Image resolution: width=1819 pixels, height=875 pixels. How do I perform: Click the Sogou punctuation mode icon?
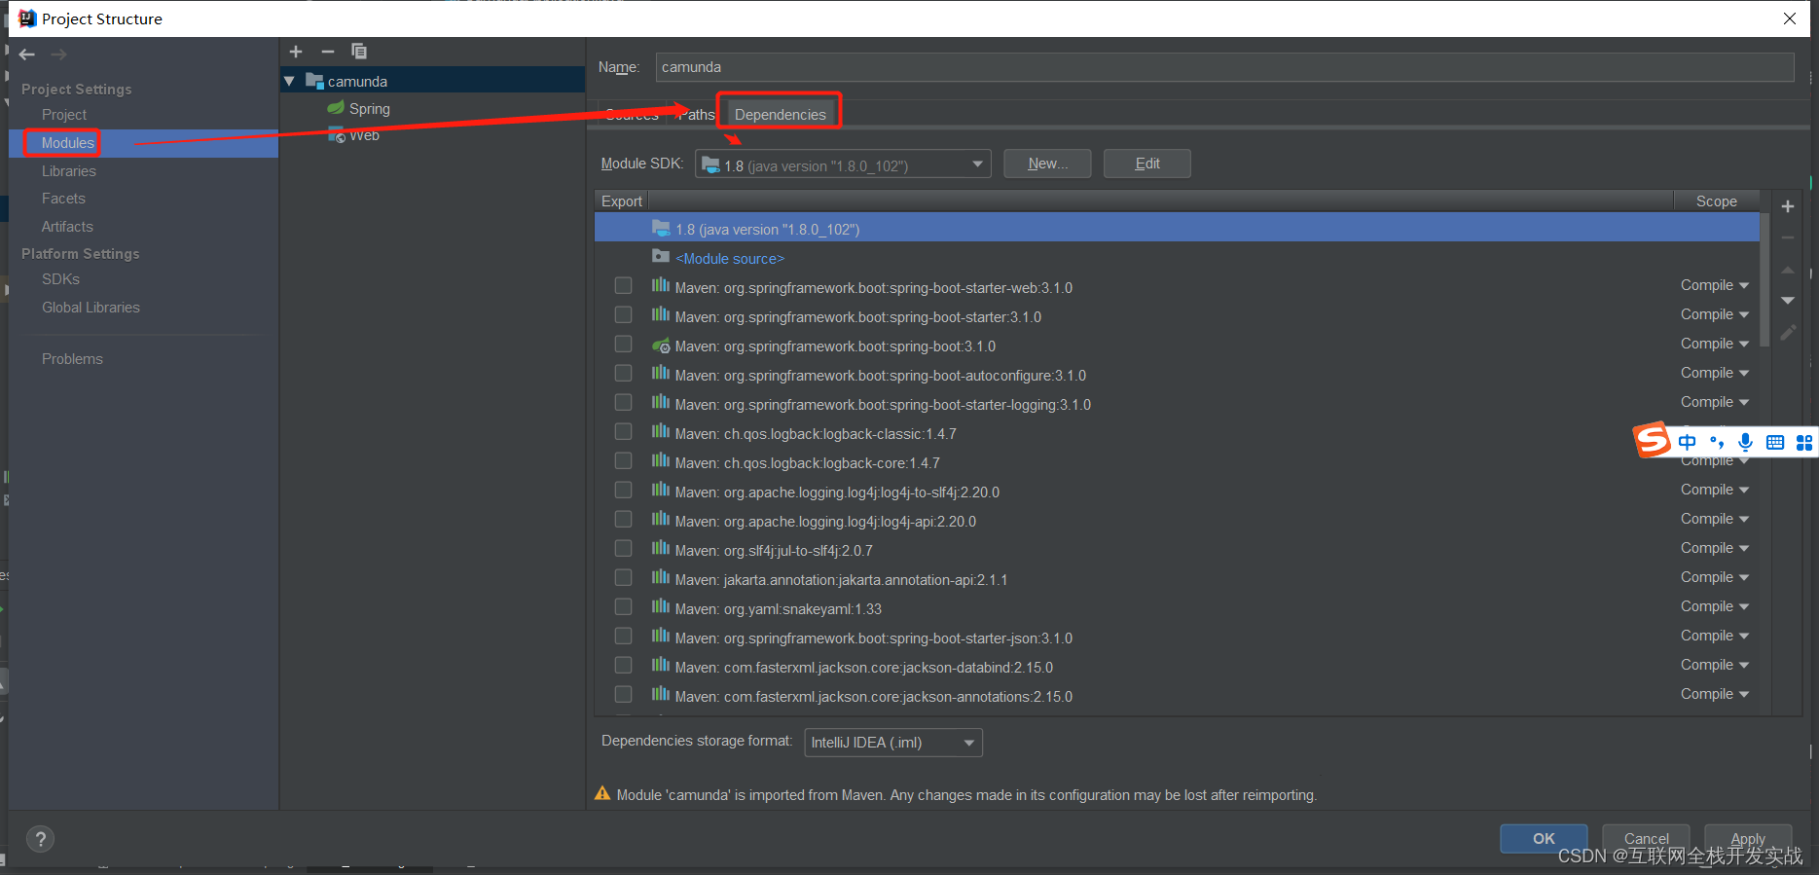click(x=1717, y=443)
